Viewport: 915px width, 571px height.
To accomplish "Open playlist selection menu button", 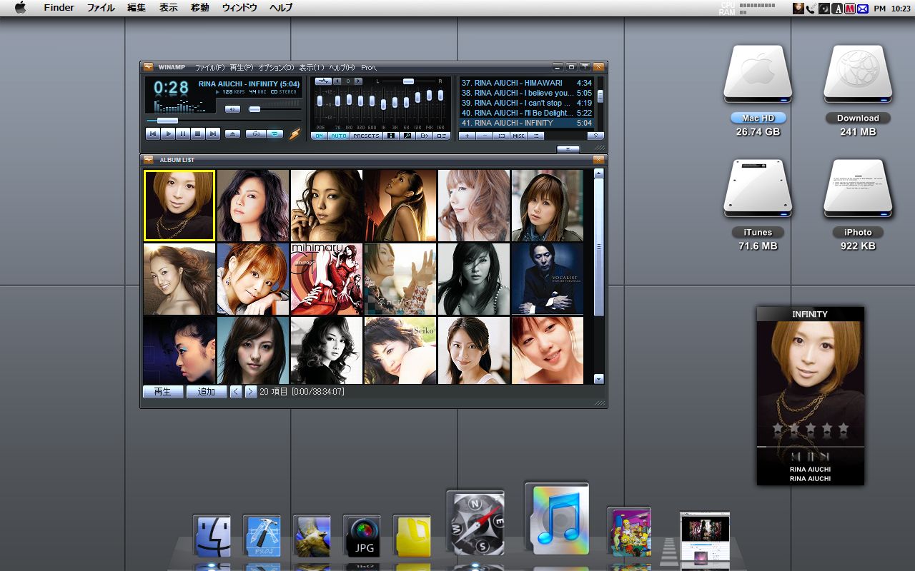I will click(x=501, y=136).
